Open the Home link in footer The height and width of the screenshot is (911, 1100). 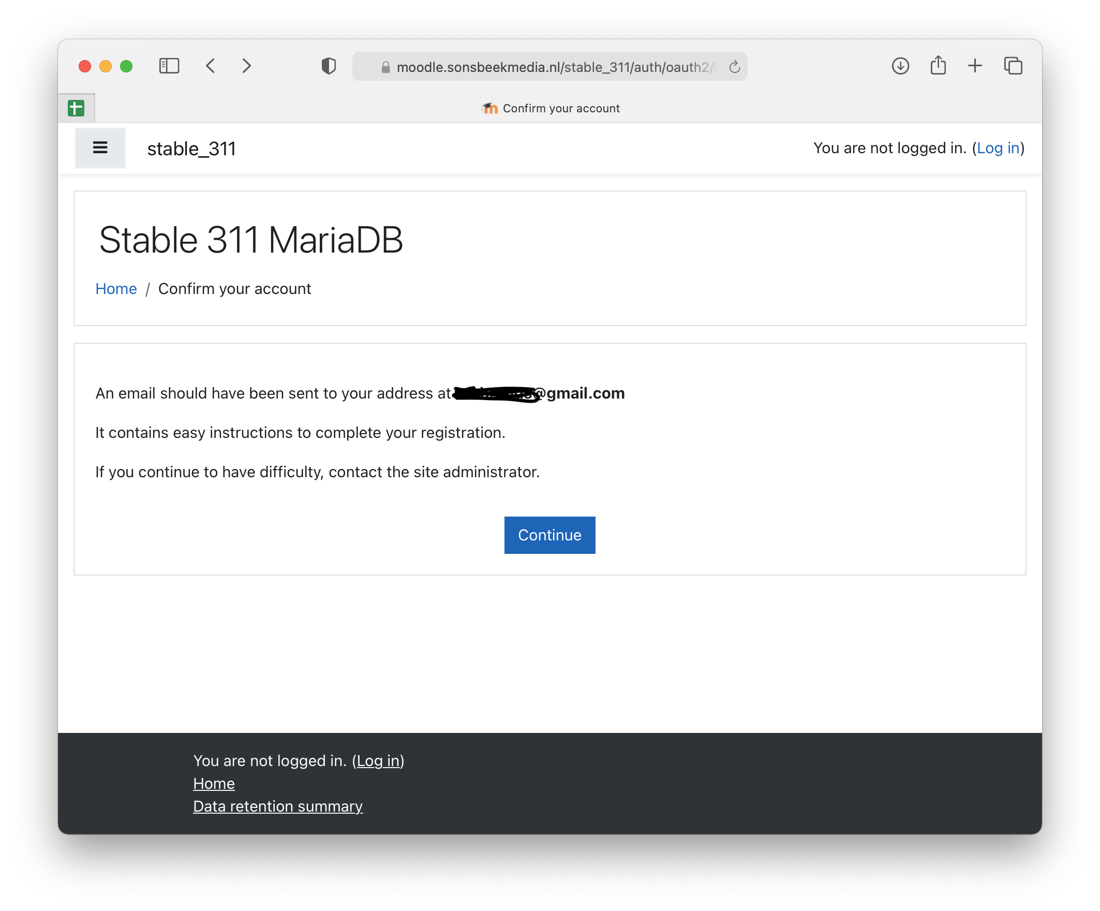[214, 784]
